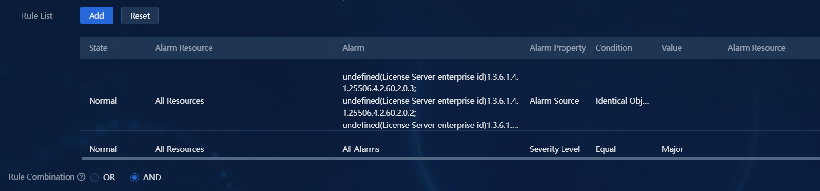Click the Add rule button

pos(96,16)
